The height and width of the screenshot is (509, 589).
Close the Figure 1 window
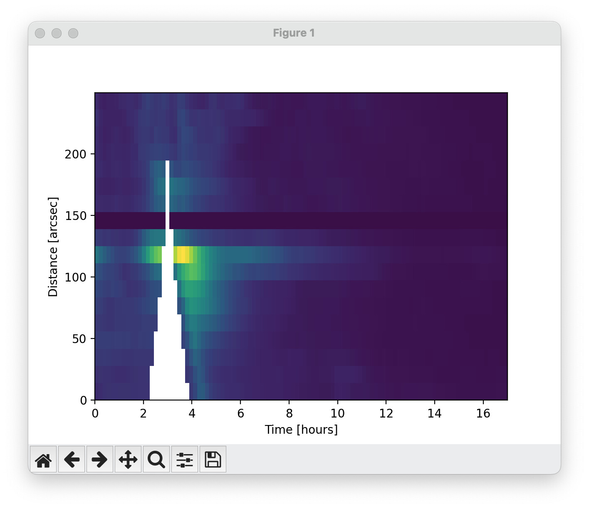(40, 33)
